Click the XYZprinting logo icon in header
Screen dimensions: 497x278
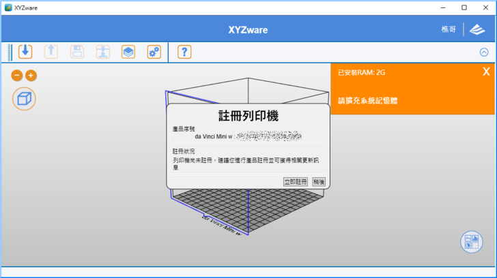point(477,29)
